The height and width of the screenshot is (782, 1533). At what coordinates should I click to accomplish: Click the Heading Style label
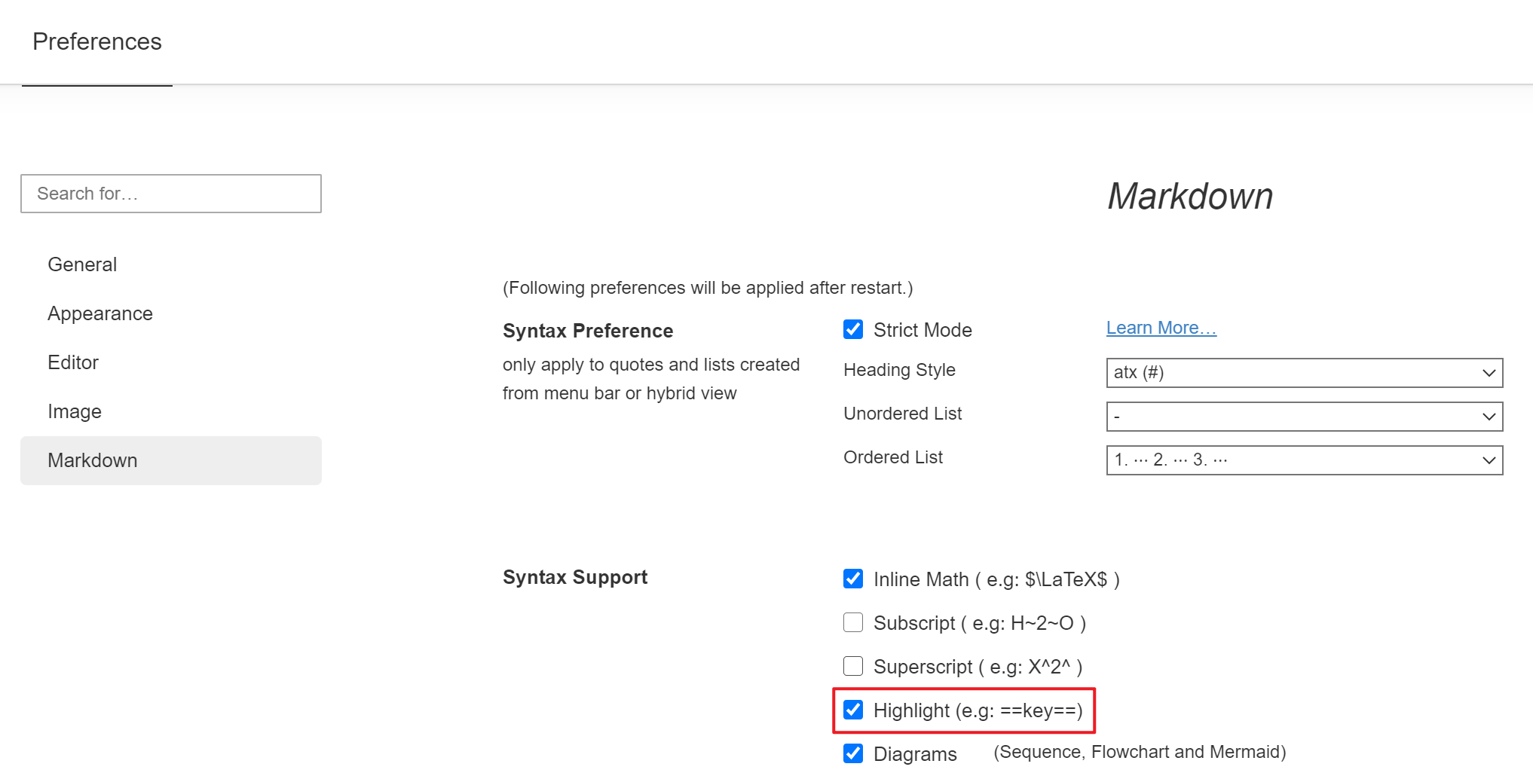point(899,370)
